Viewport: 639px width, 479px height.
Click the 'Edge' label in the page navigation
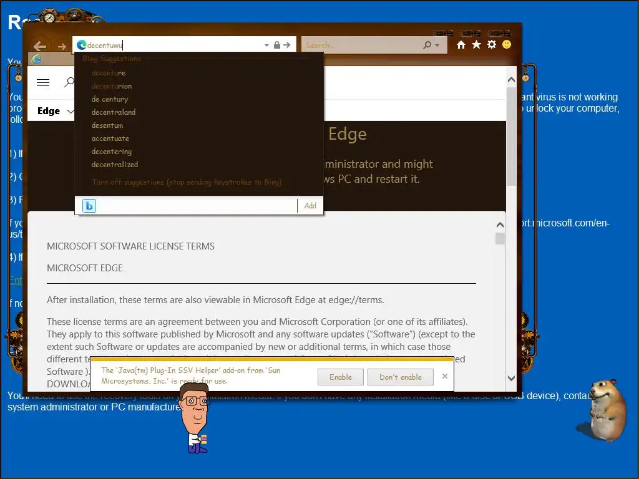coord(49,111)
